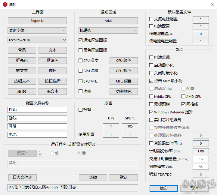Enable 电池配置 checkbox

(151, 26)
